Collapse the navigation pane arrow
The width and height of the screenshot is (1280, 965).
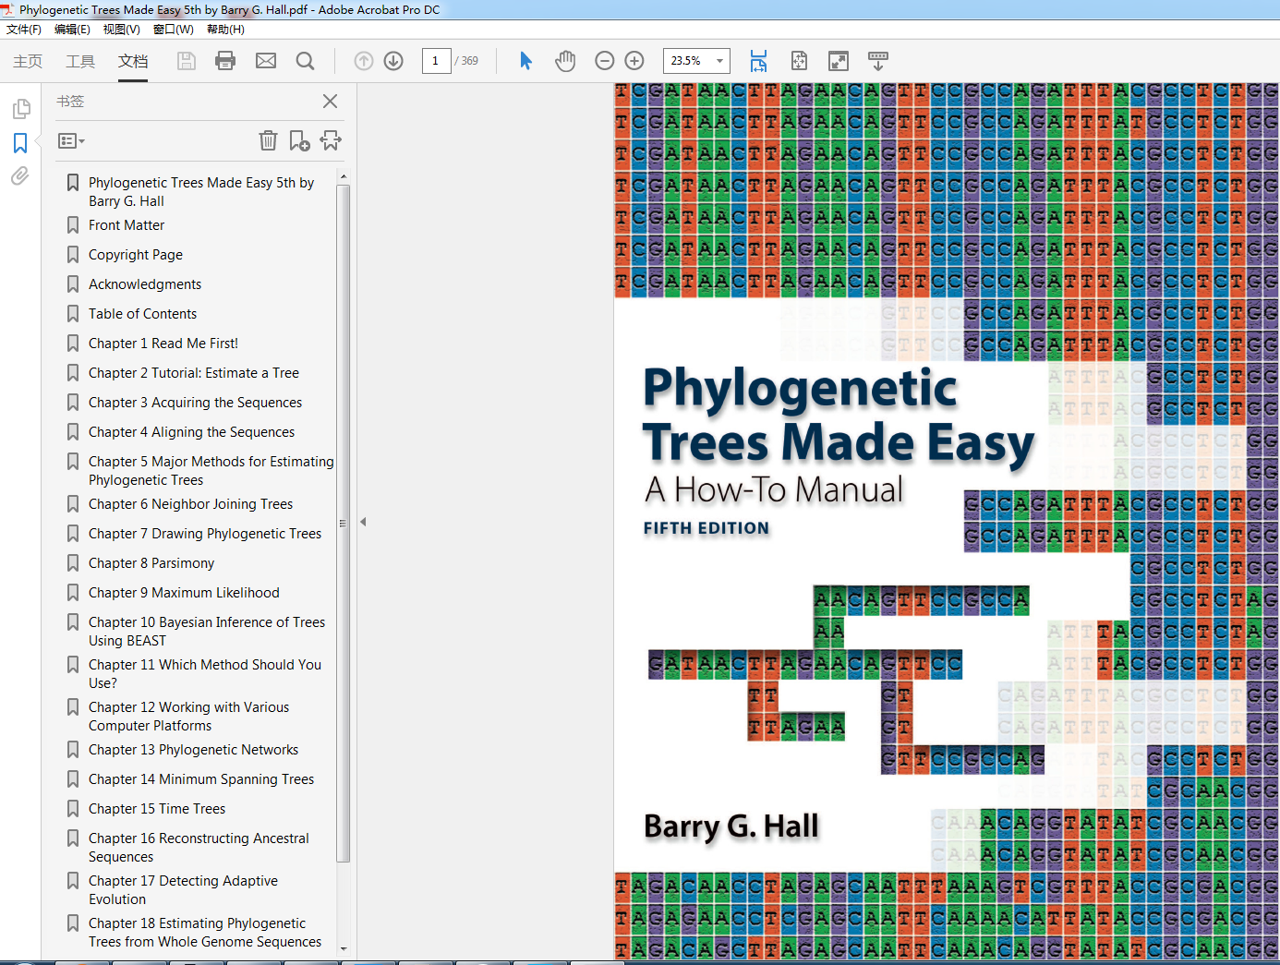click(363, 522)
